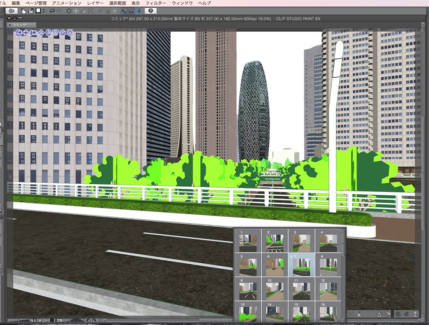
Task: Select camera preset thumbnail 13
Action: tap(248, 312)
